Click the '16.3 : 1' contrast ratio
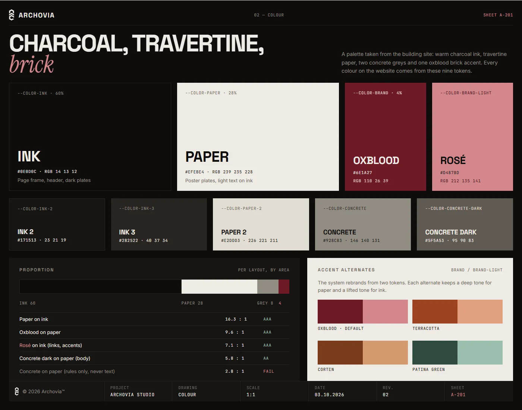Image resolution: width=522 pixels, height=410 pixels. 236,319
